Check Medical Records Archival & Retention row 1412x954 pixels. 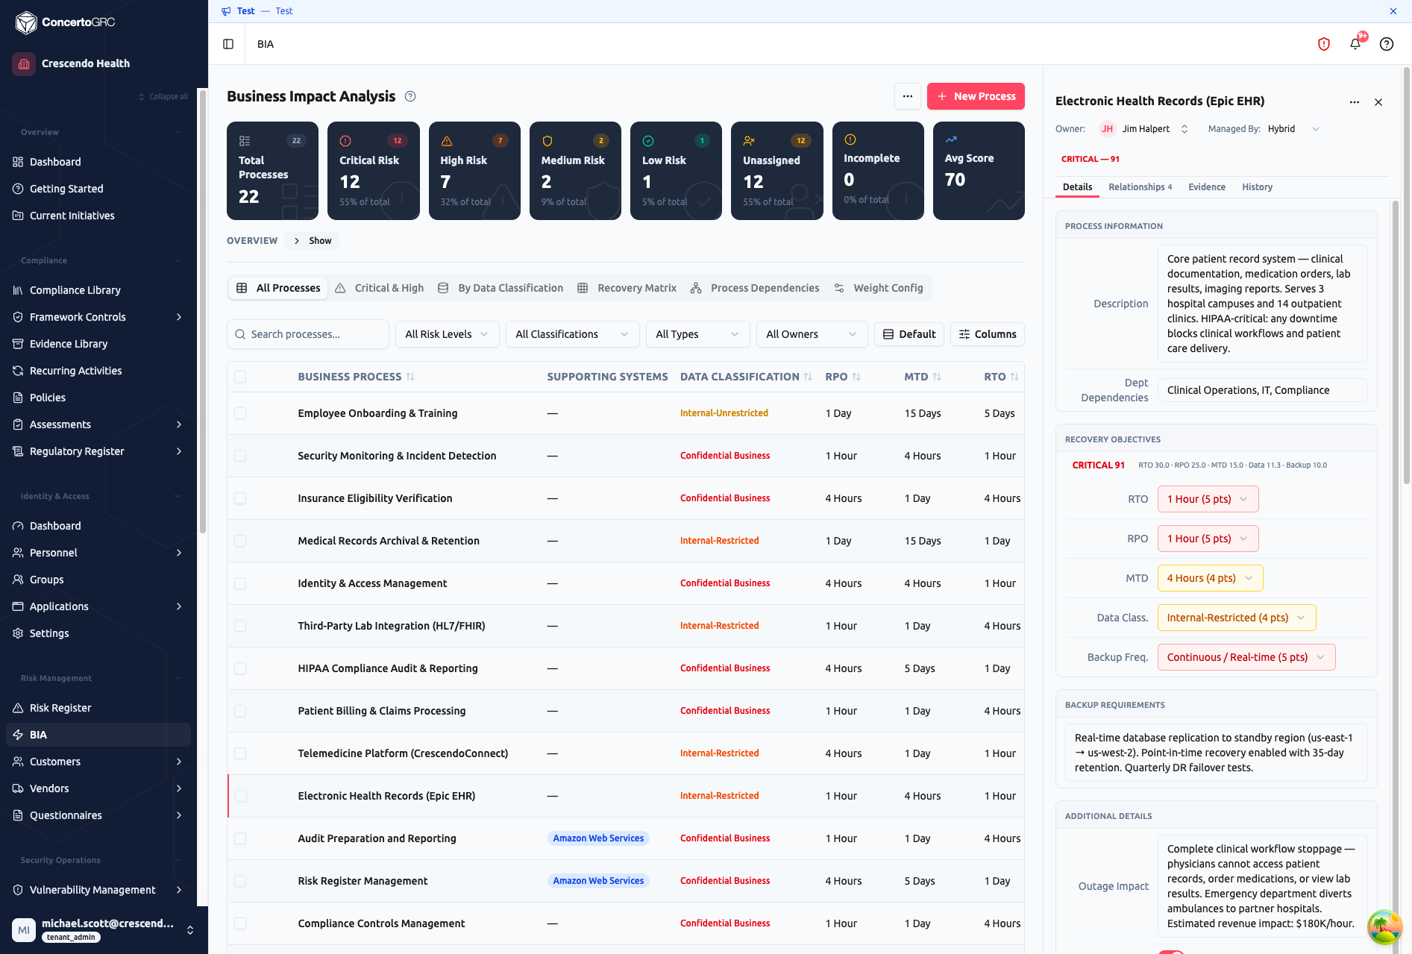tap(240, 541)
